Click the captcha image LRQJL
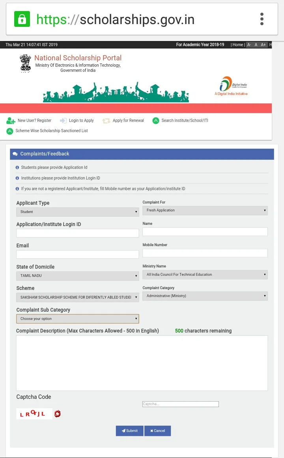 tap(34, 413)
